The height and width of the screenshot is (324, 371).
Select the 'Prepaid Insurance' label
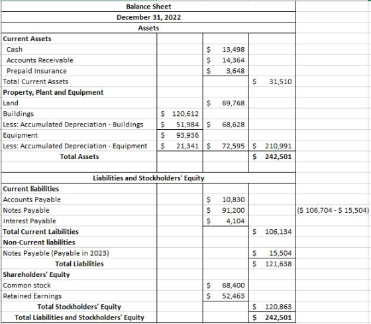point(36,71)
